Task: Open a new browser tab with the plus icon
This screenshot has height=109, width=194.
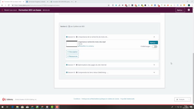Action: point(75,2)
